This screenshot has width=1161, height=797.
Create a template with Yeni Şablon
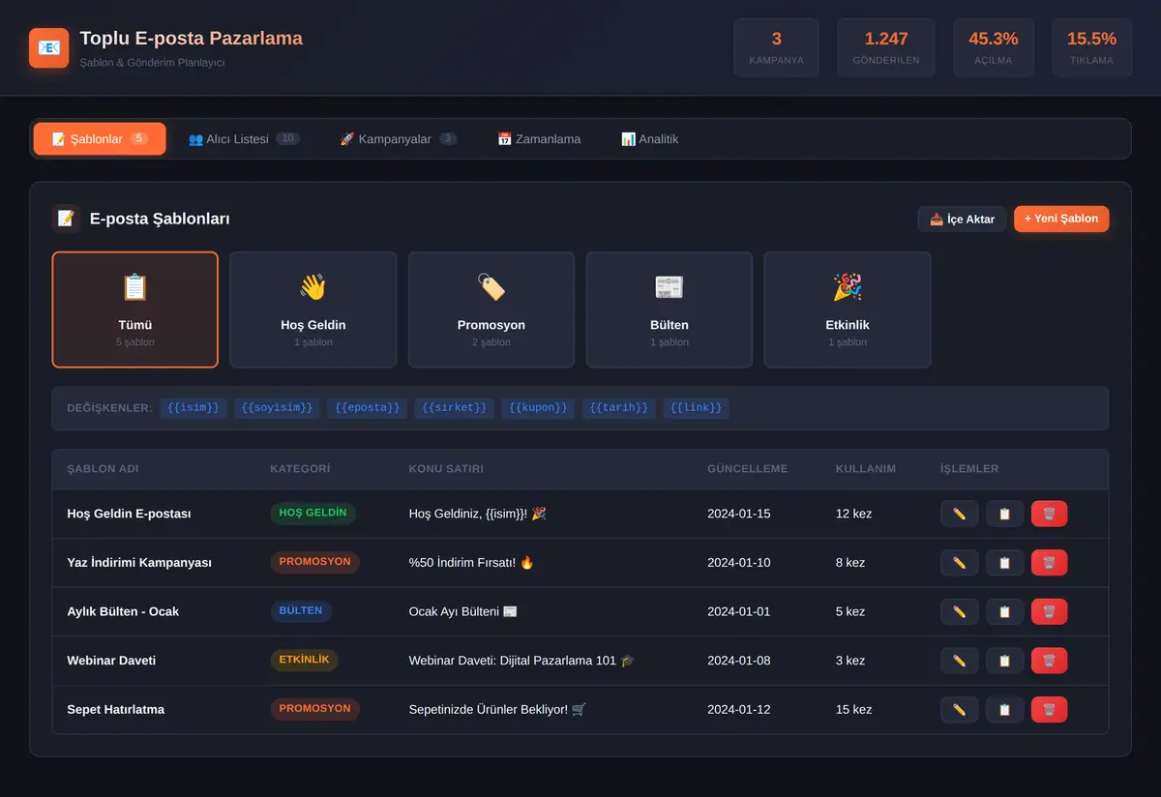[x=1061, y=219]
